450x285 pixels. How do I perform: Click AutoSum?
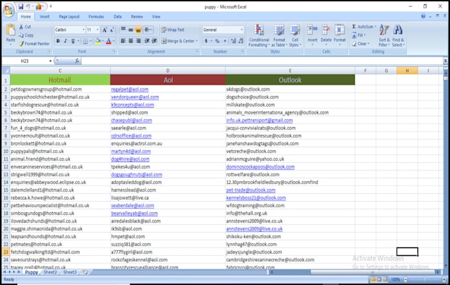click(x=364, y=26)
